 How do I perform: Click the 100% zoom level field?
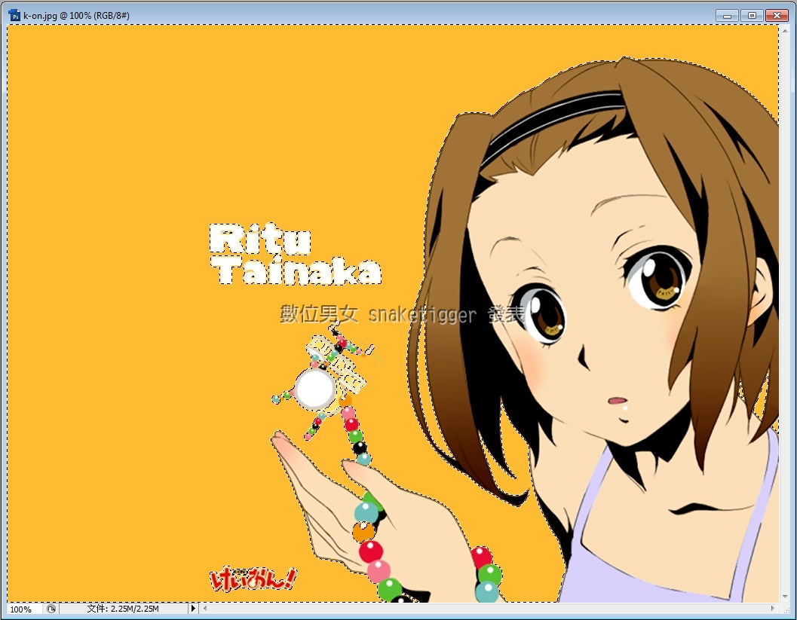(26, 609)
